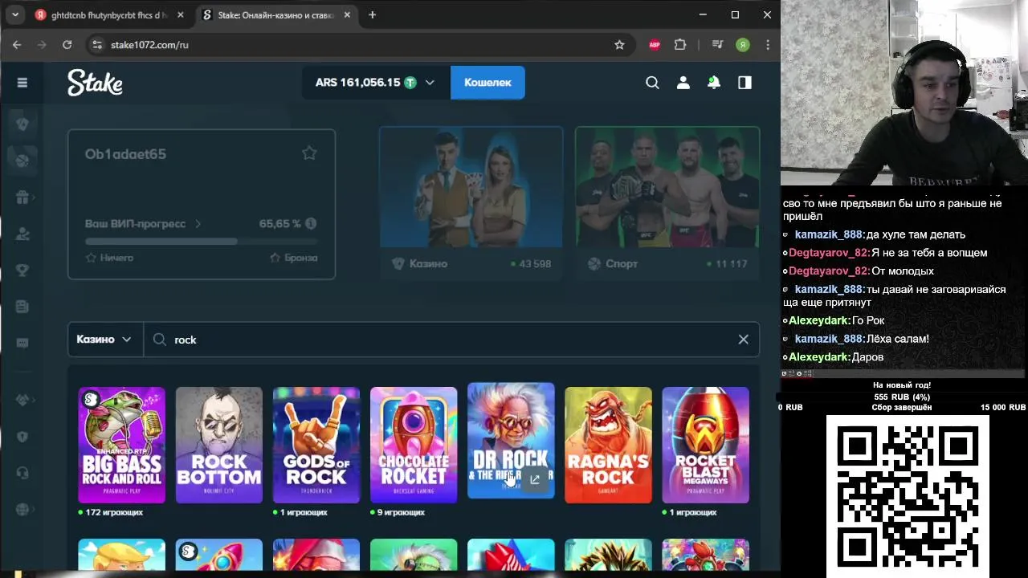Favorite the Ob1adaet65 profile star
This screenshot has height=578, width=1028.
point(309,153)
